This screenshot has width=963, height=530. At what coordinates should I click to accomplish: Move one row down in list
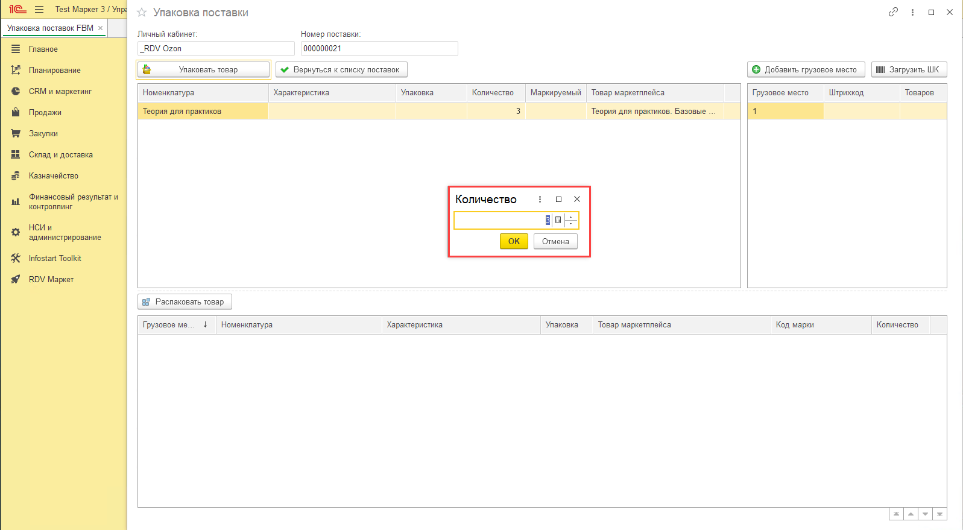(925, 514)
